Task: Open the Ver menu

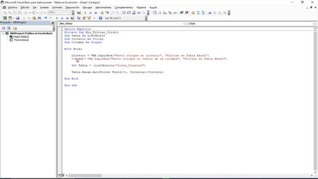Action: pyautogui.click(x=35, y=7)
